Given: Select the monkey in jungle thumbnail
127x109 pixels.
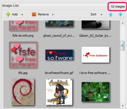Looking at the screenshot, I should pyautogui.click(x=96, y=92).
